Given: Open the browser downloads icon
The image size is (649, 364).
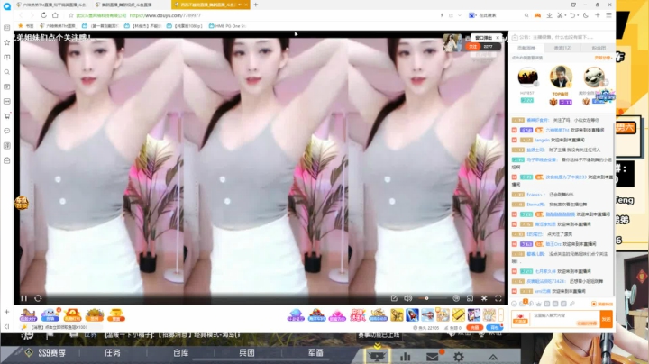Looking at the screenshot, I should pos(549,15).
